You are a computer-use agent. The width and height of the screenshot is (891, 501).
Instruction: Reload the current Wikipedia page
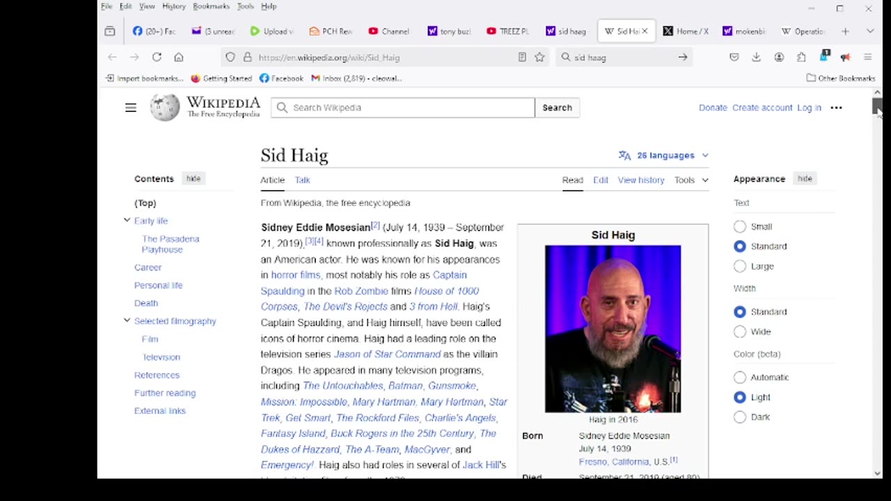[x=157, y=58]
